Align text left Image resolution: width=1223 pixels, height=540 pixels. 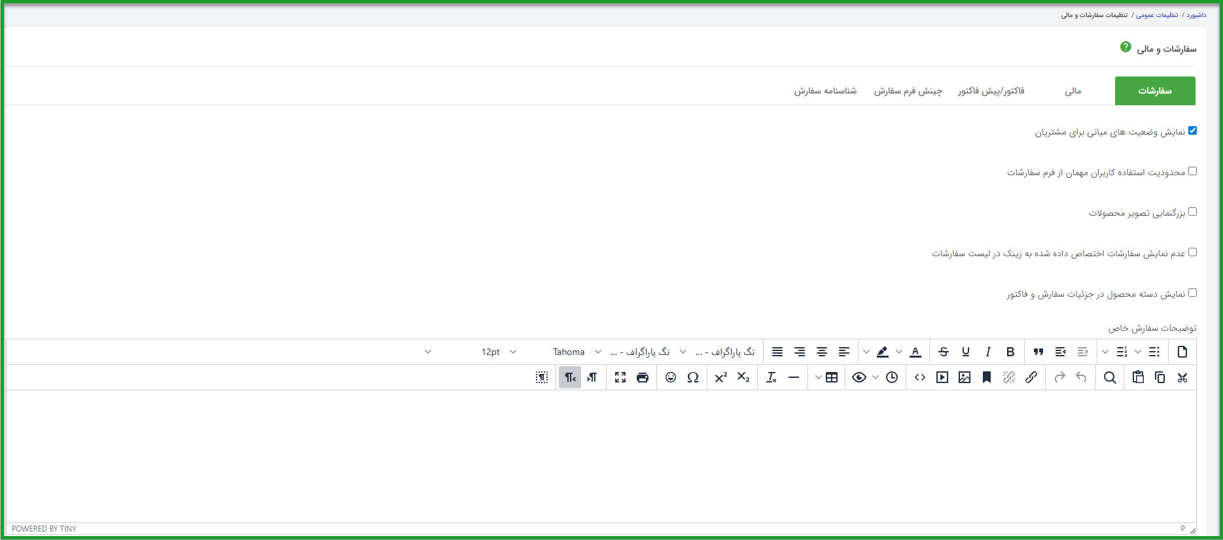pos(844,352)
